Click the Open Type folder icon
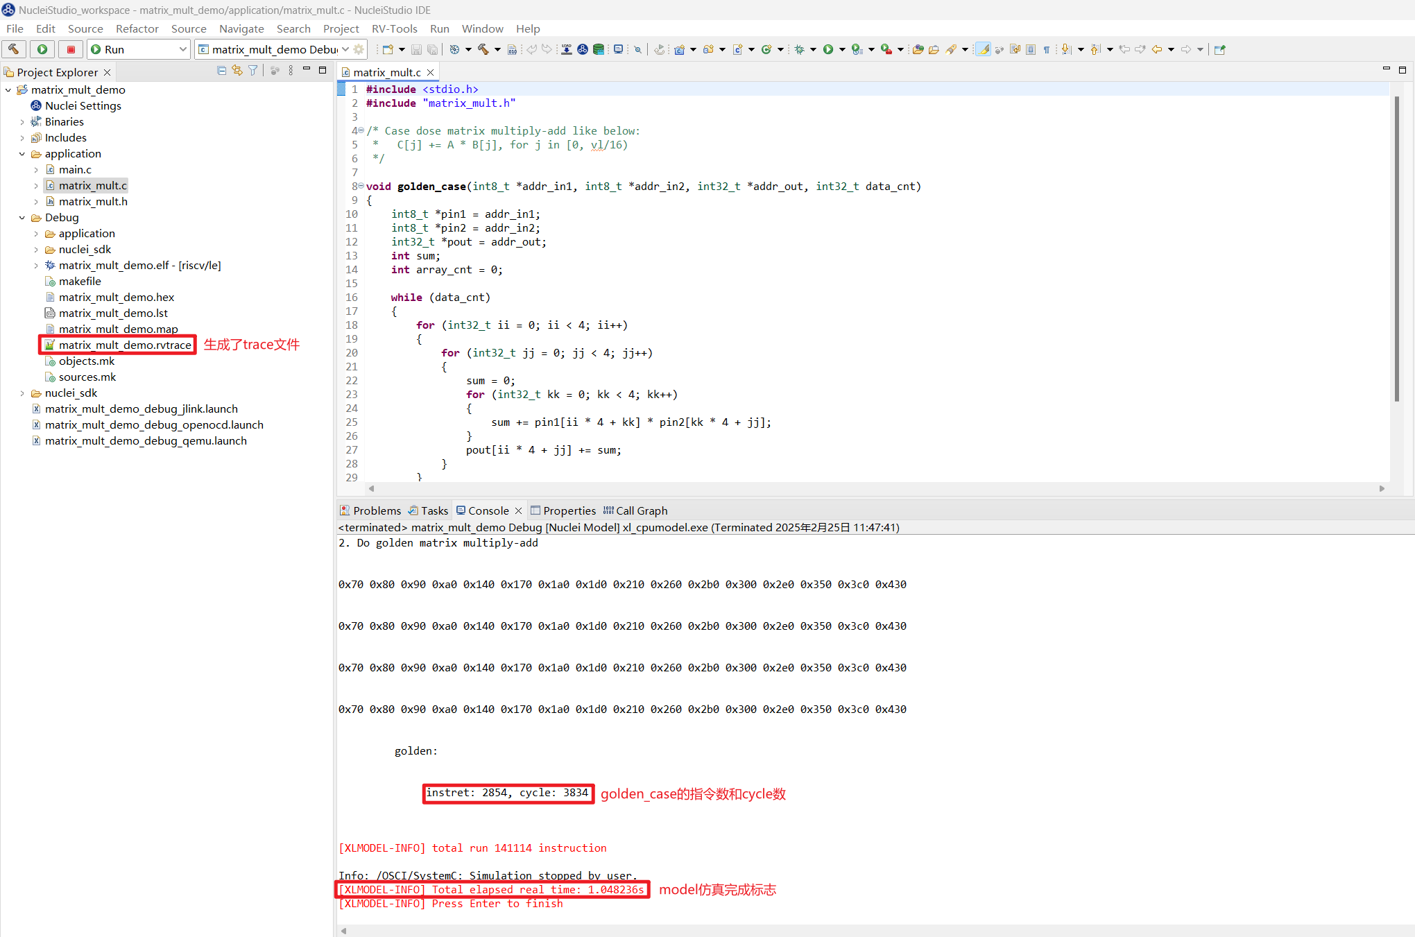This screenshot has height=937, width=1415. (x=918, y=49)
